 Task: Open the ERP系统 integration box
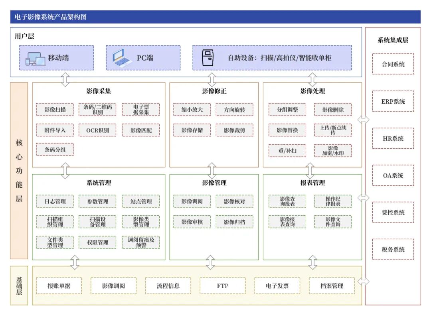393,101
